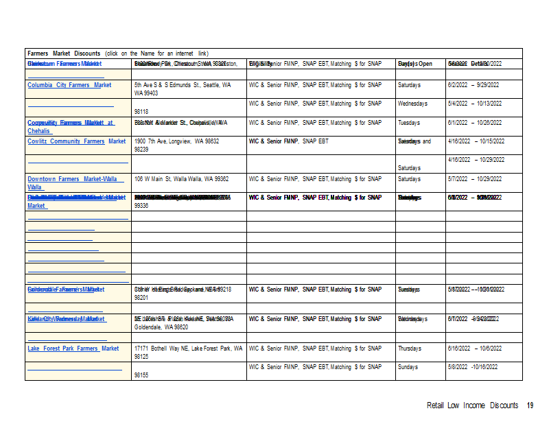The height and width of the screenshot is (424, 549).
Task: Select the 99336 zip code
Action: (141, 206)
